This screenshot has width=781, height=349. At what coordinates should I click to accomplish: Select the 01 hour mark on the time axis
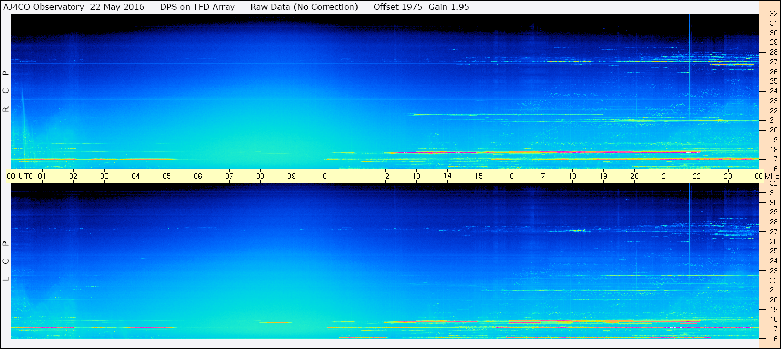click(42, 176)
